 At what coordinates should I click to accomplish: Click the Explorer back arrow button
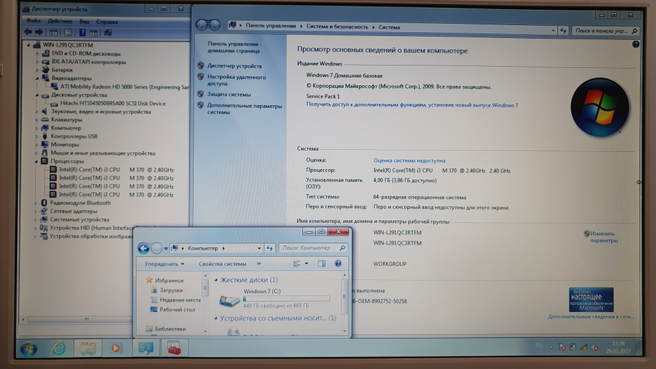tap(144, 248)
